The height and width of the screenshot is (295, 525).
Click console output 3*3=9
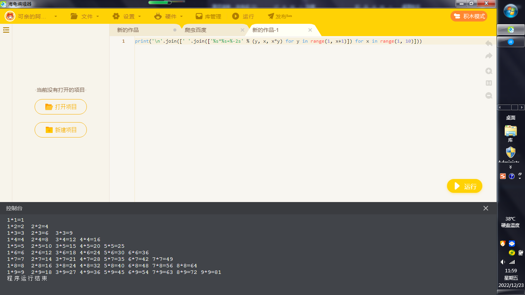coord(64,233)
